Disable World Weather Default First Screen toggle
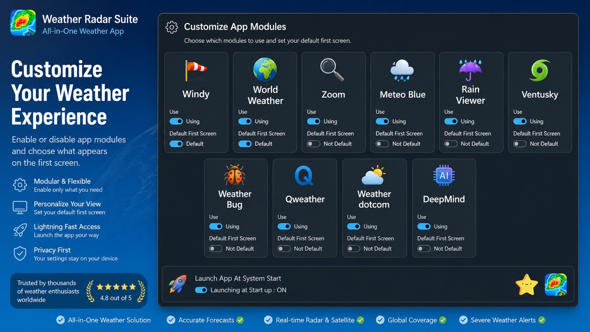The image size is (590, 332). 245,144
